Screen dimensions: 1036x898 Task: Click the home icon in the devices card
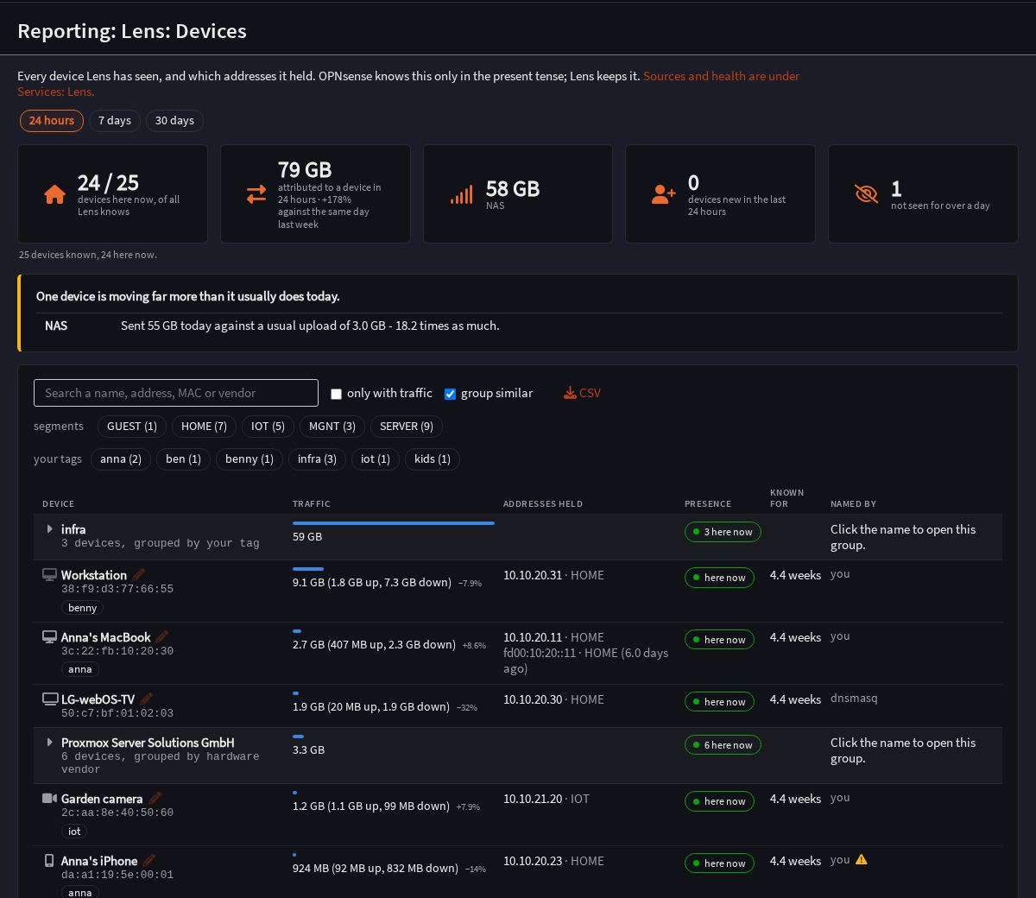coord(54,194)
